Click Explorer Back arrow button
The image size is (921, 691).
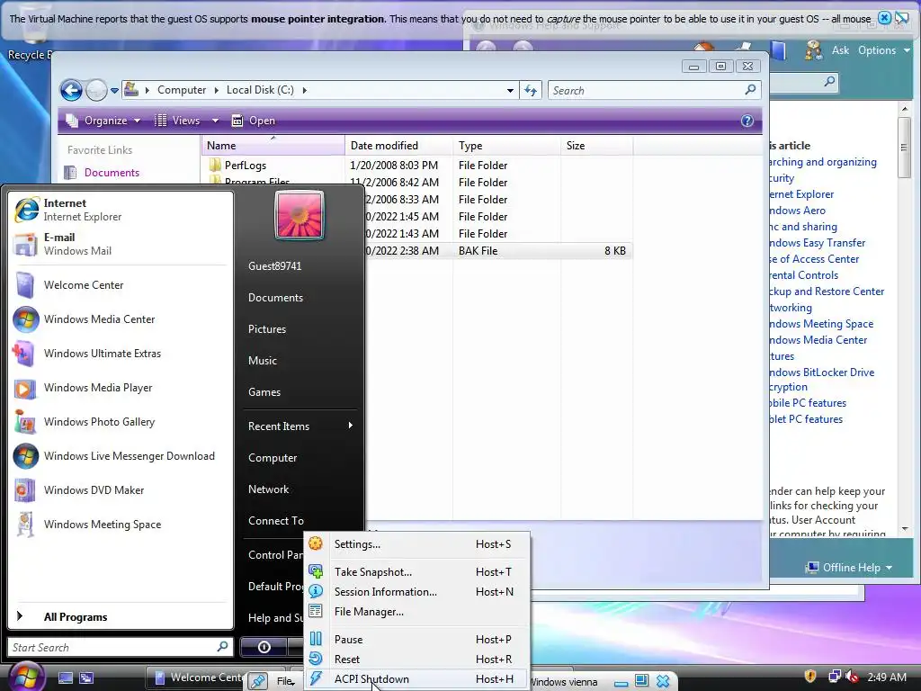[72, 91]
